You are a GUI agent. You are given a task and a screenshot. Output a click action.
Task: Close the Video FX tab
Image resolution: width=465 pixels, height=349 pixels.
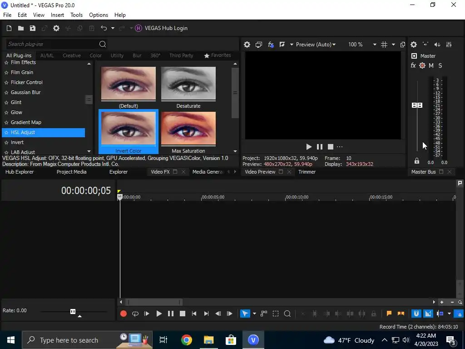point(183,172)
